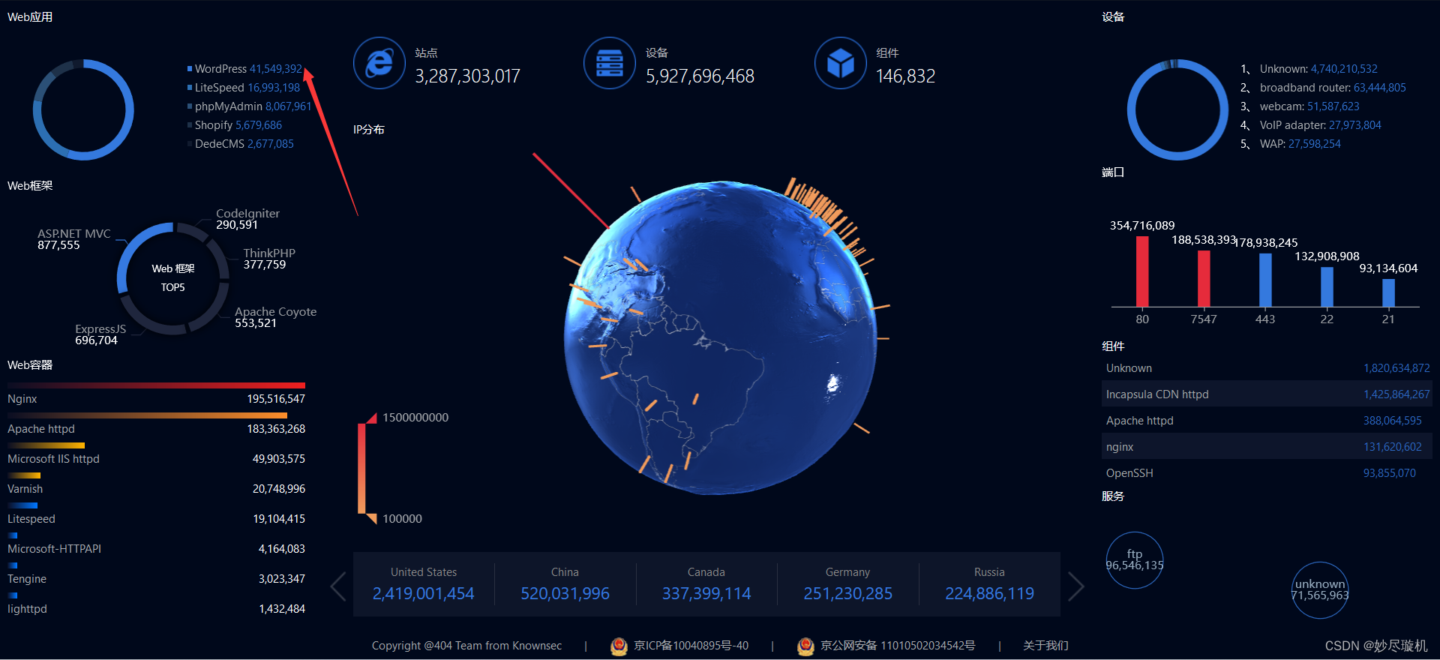
Task: Select the Incapsula CDN httpd row
Action: (1267, 394)
